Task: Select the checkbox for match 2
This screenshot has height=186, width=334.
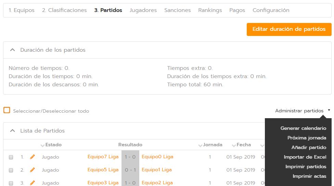Action: coord(11,170)
